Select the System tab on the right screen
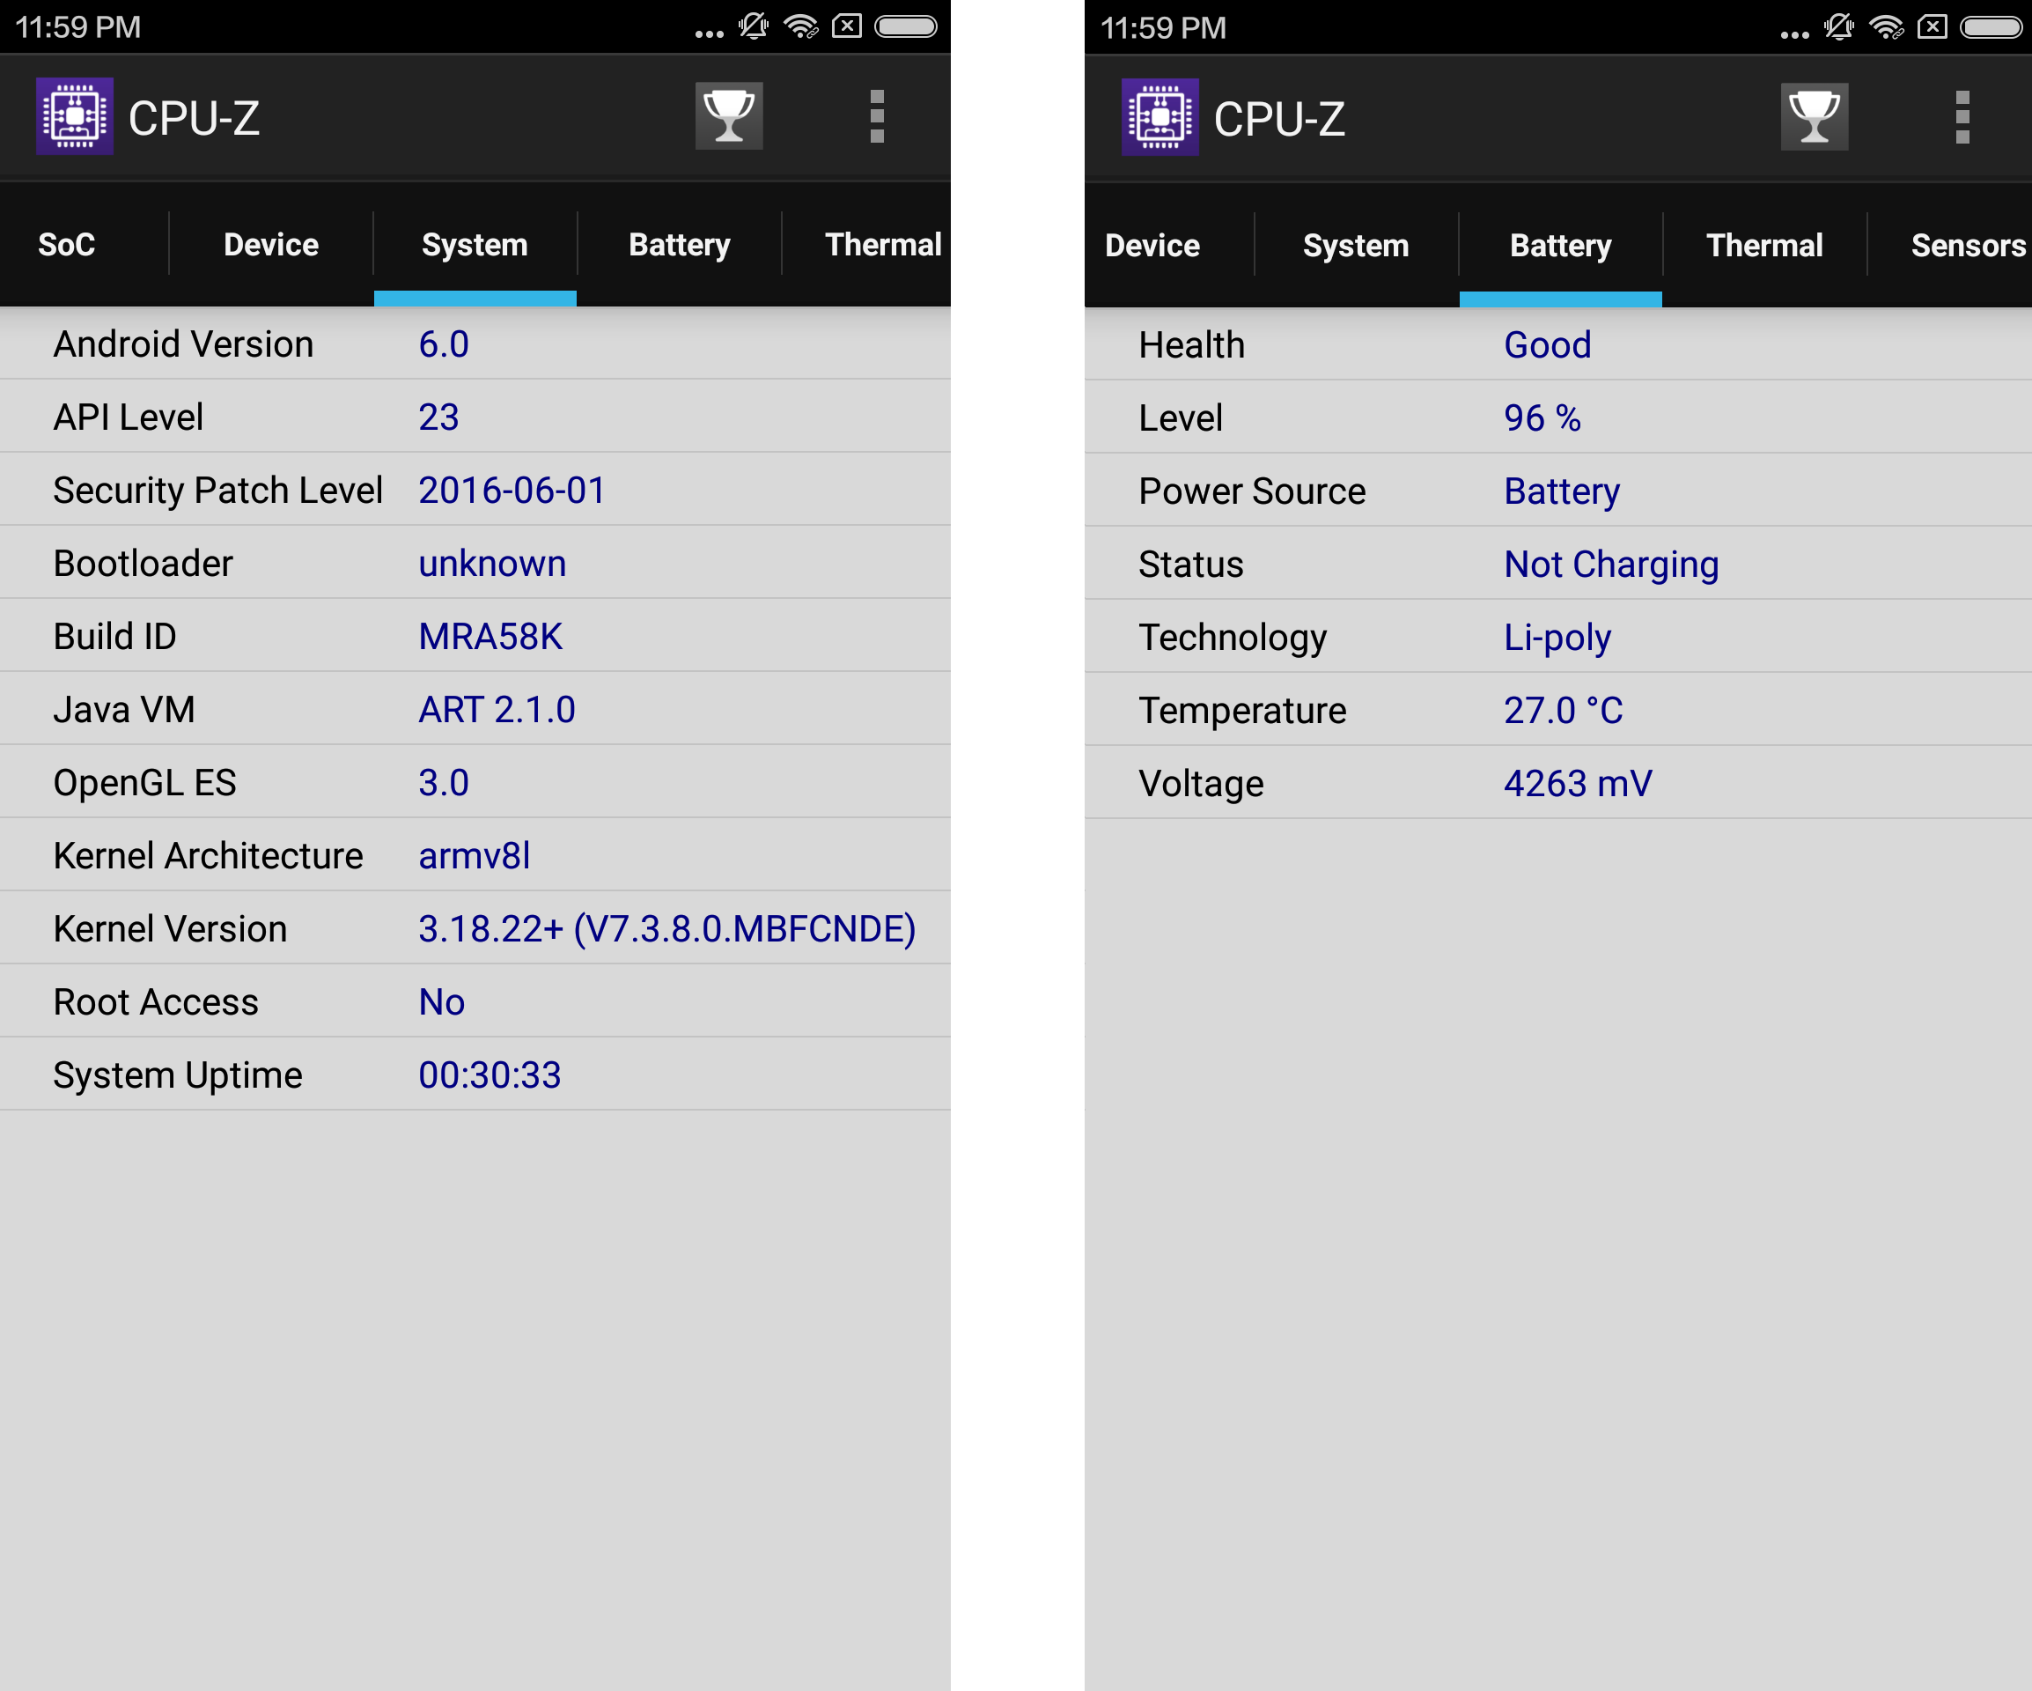 click(1356, 246)
